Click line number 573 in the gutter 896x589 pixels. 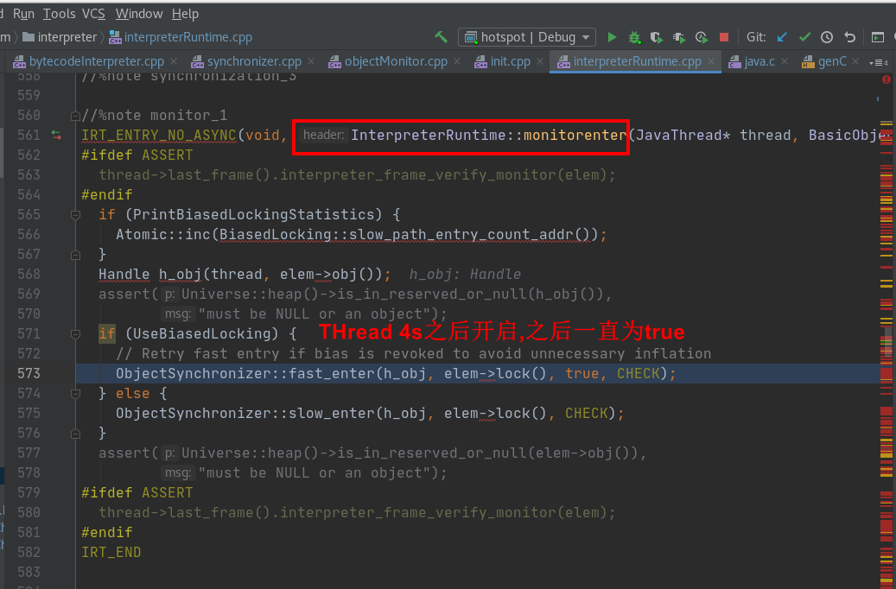pyautogui.click(x=29, y=374)
